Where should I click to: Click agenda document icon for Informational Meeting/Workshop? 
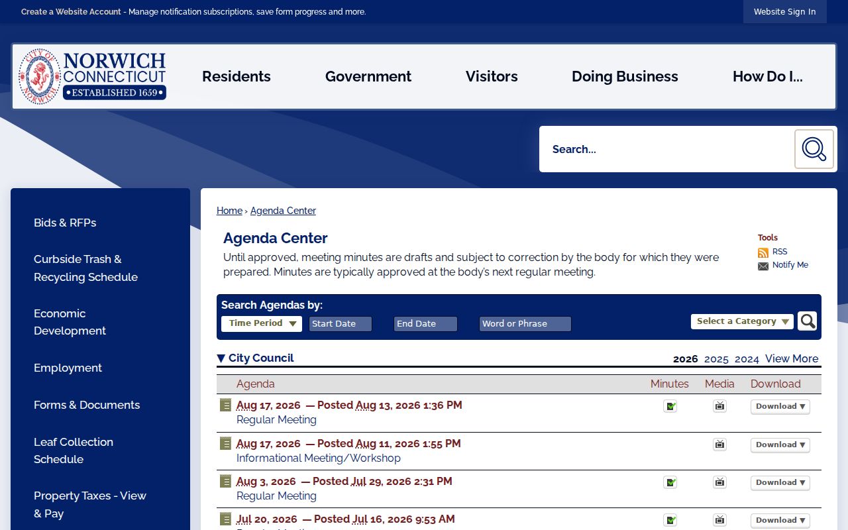click(225, 443)
